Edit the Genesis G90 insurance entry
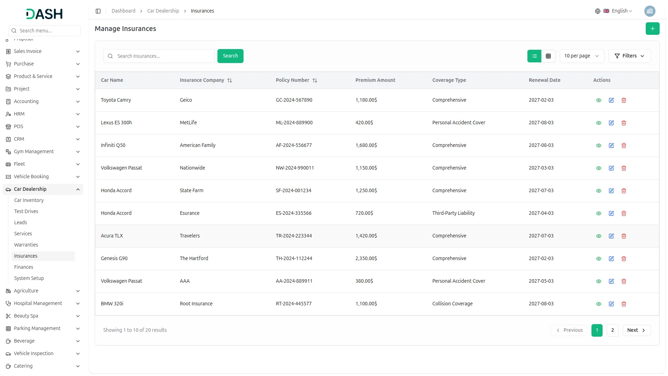The height and width of the screenshot is (376, 668). click(611, 259)
